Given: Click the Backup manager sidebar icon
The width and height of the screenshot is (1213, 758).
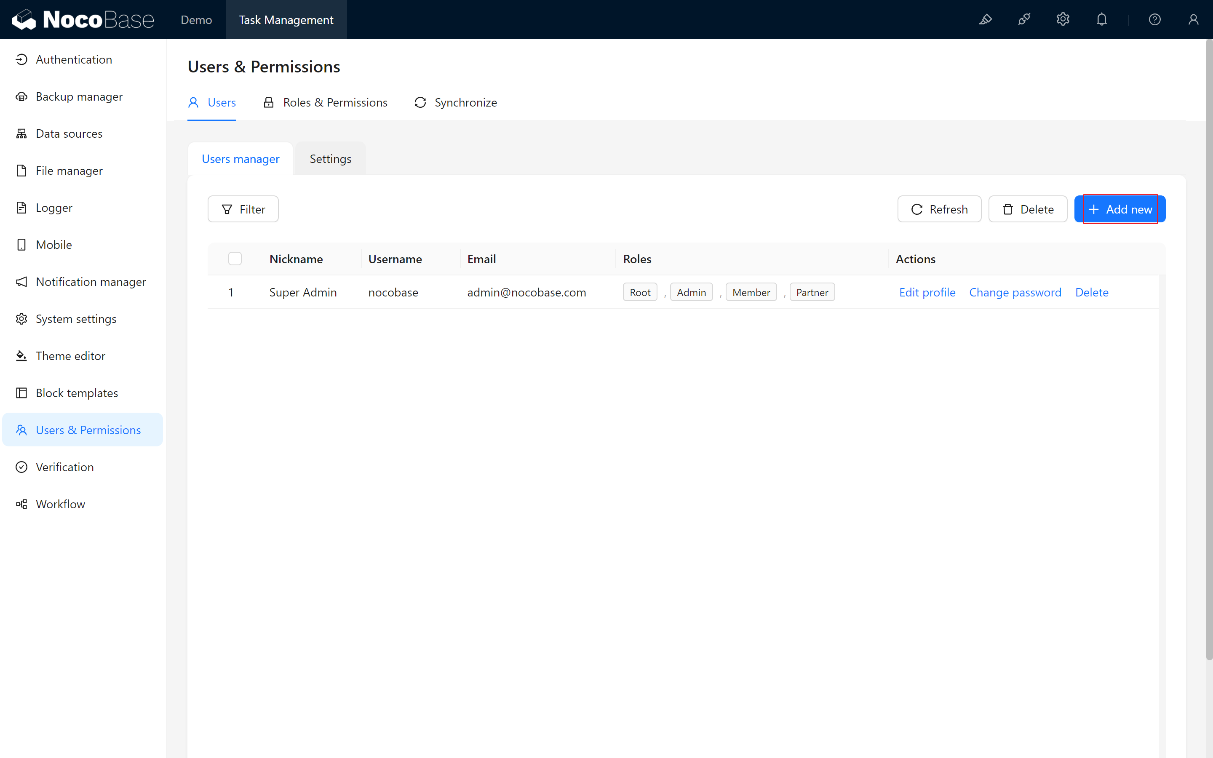Looking at the screenshot, I should tap(21, 97).
